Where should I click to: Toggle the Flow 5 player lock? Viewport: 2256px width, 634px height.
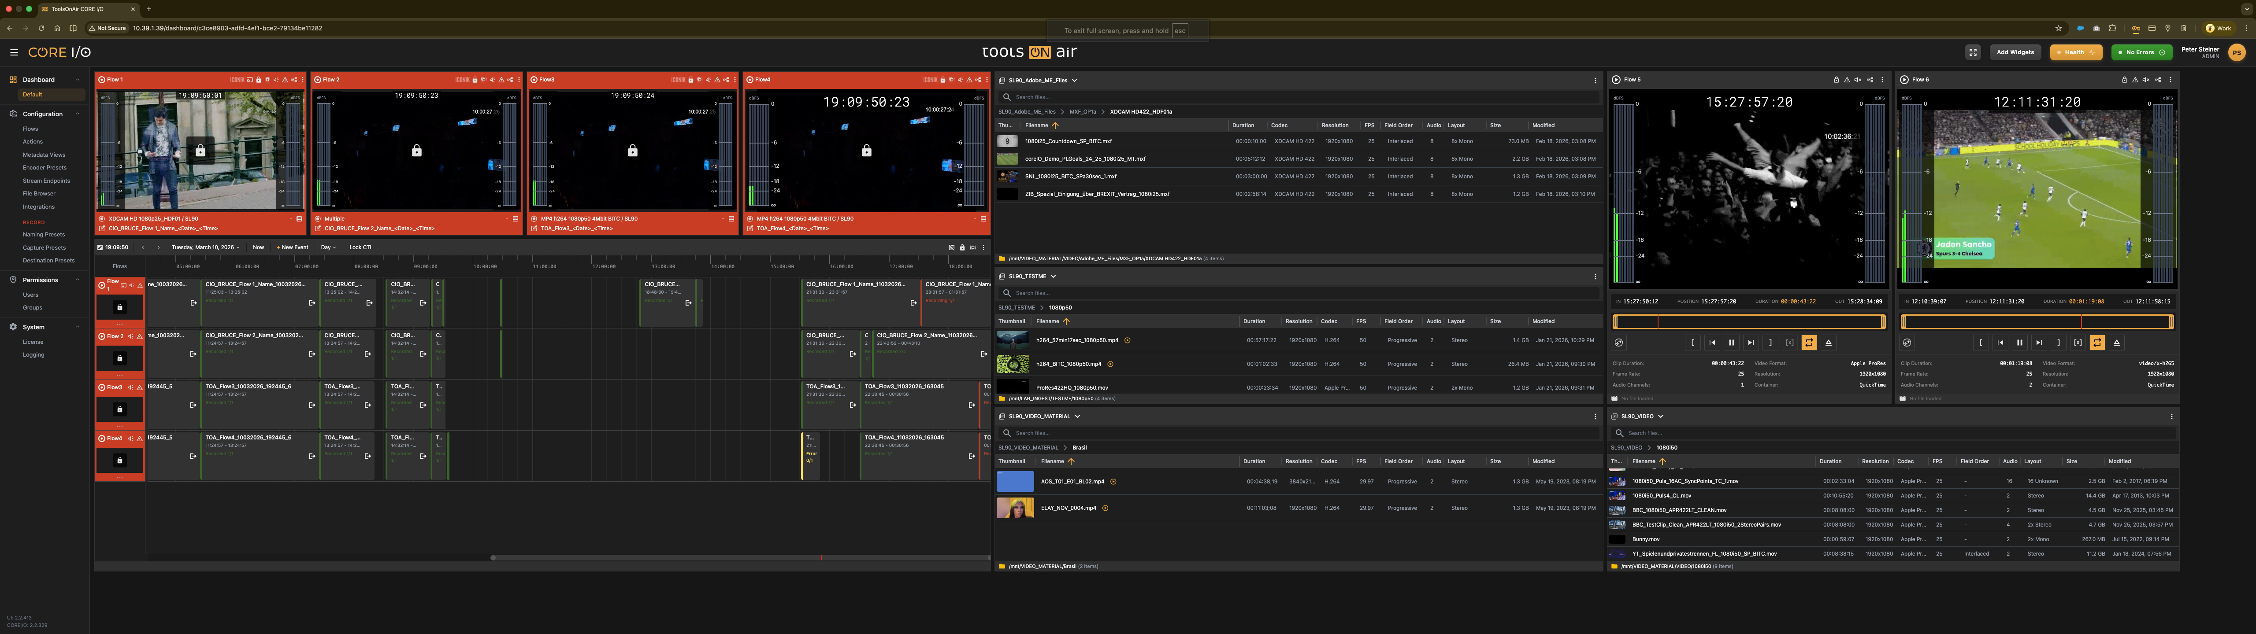pos(1837,80)
